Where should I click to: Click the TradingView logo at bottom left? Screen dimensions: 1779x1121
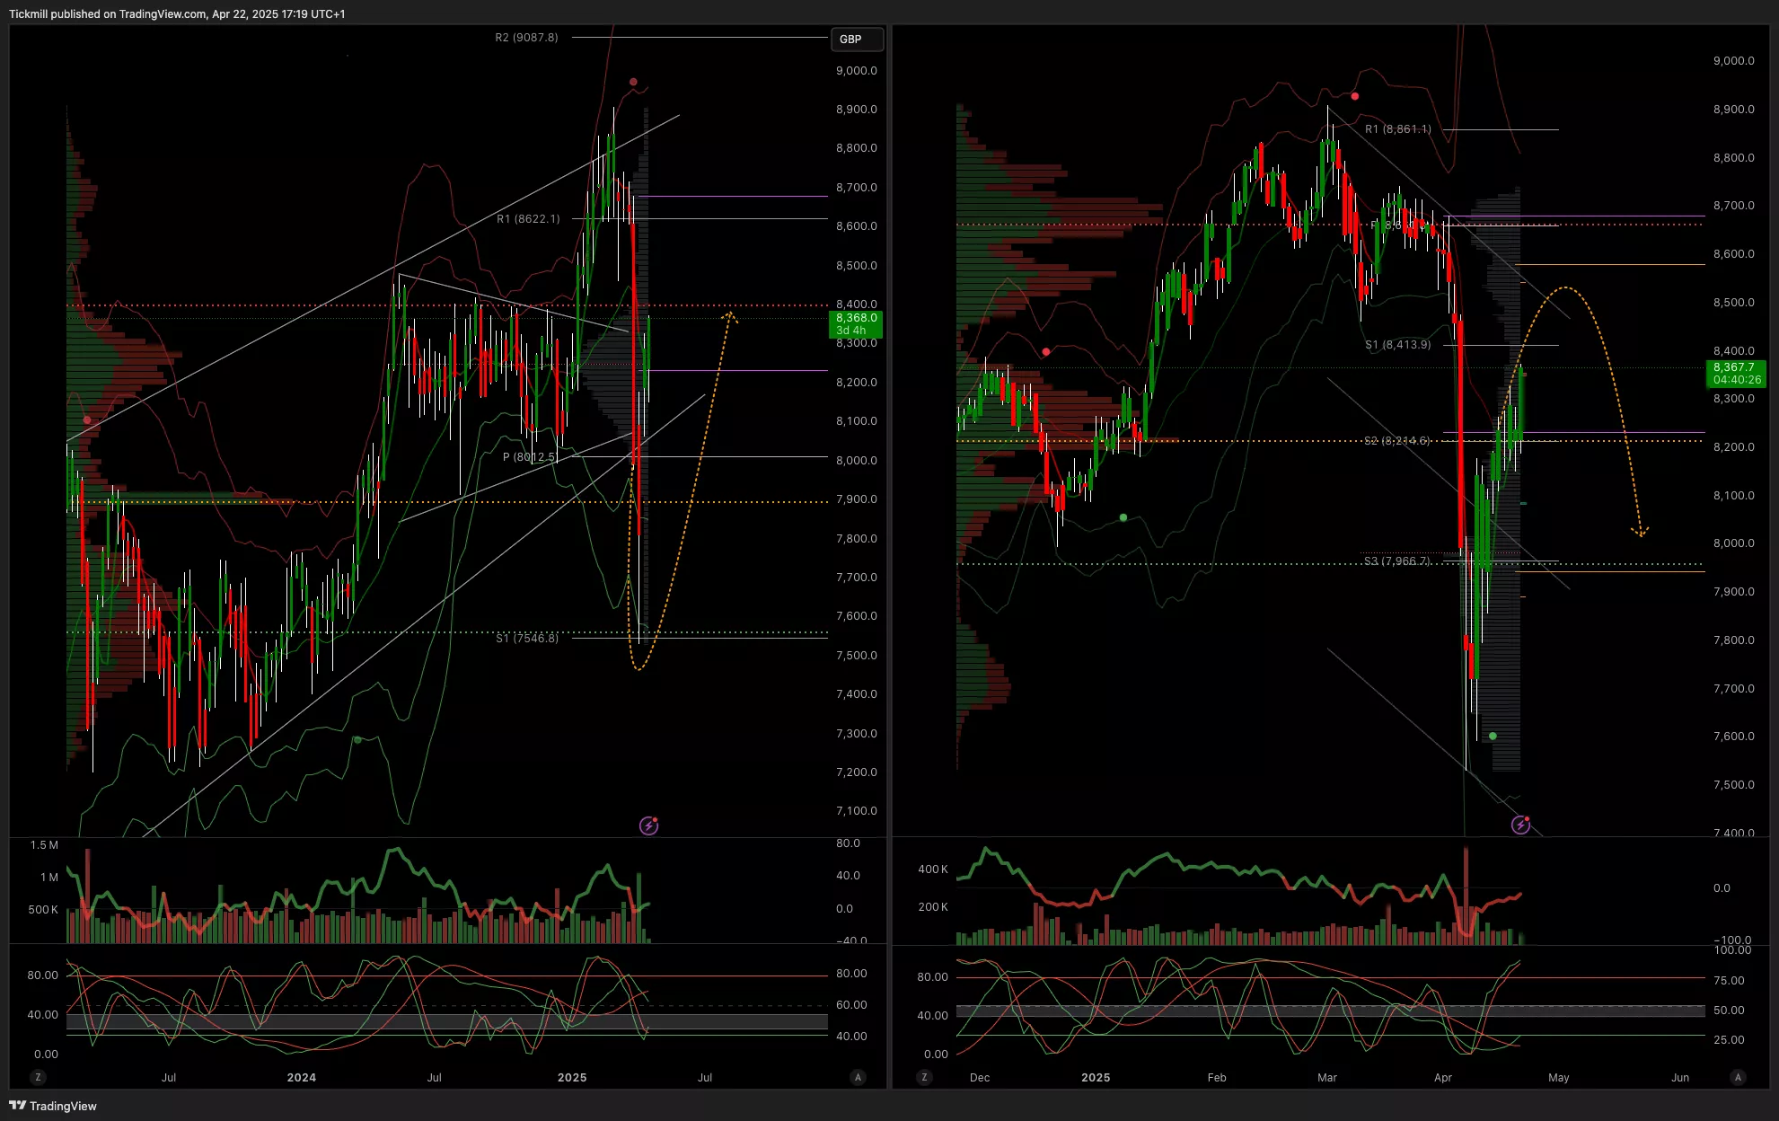(53, 1106)
